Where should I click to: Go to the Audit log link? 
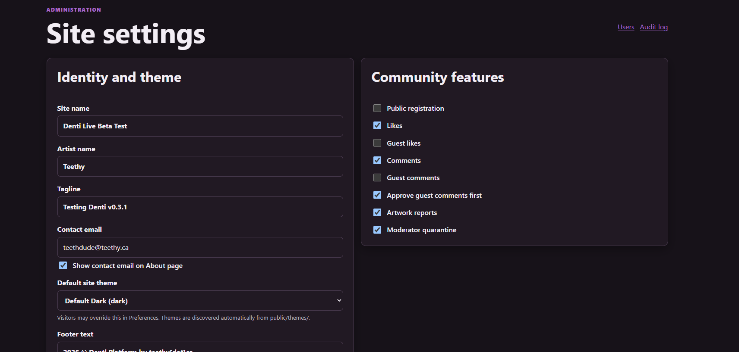(654, 27)
